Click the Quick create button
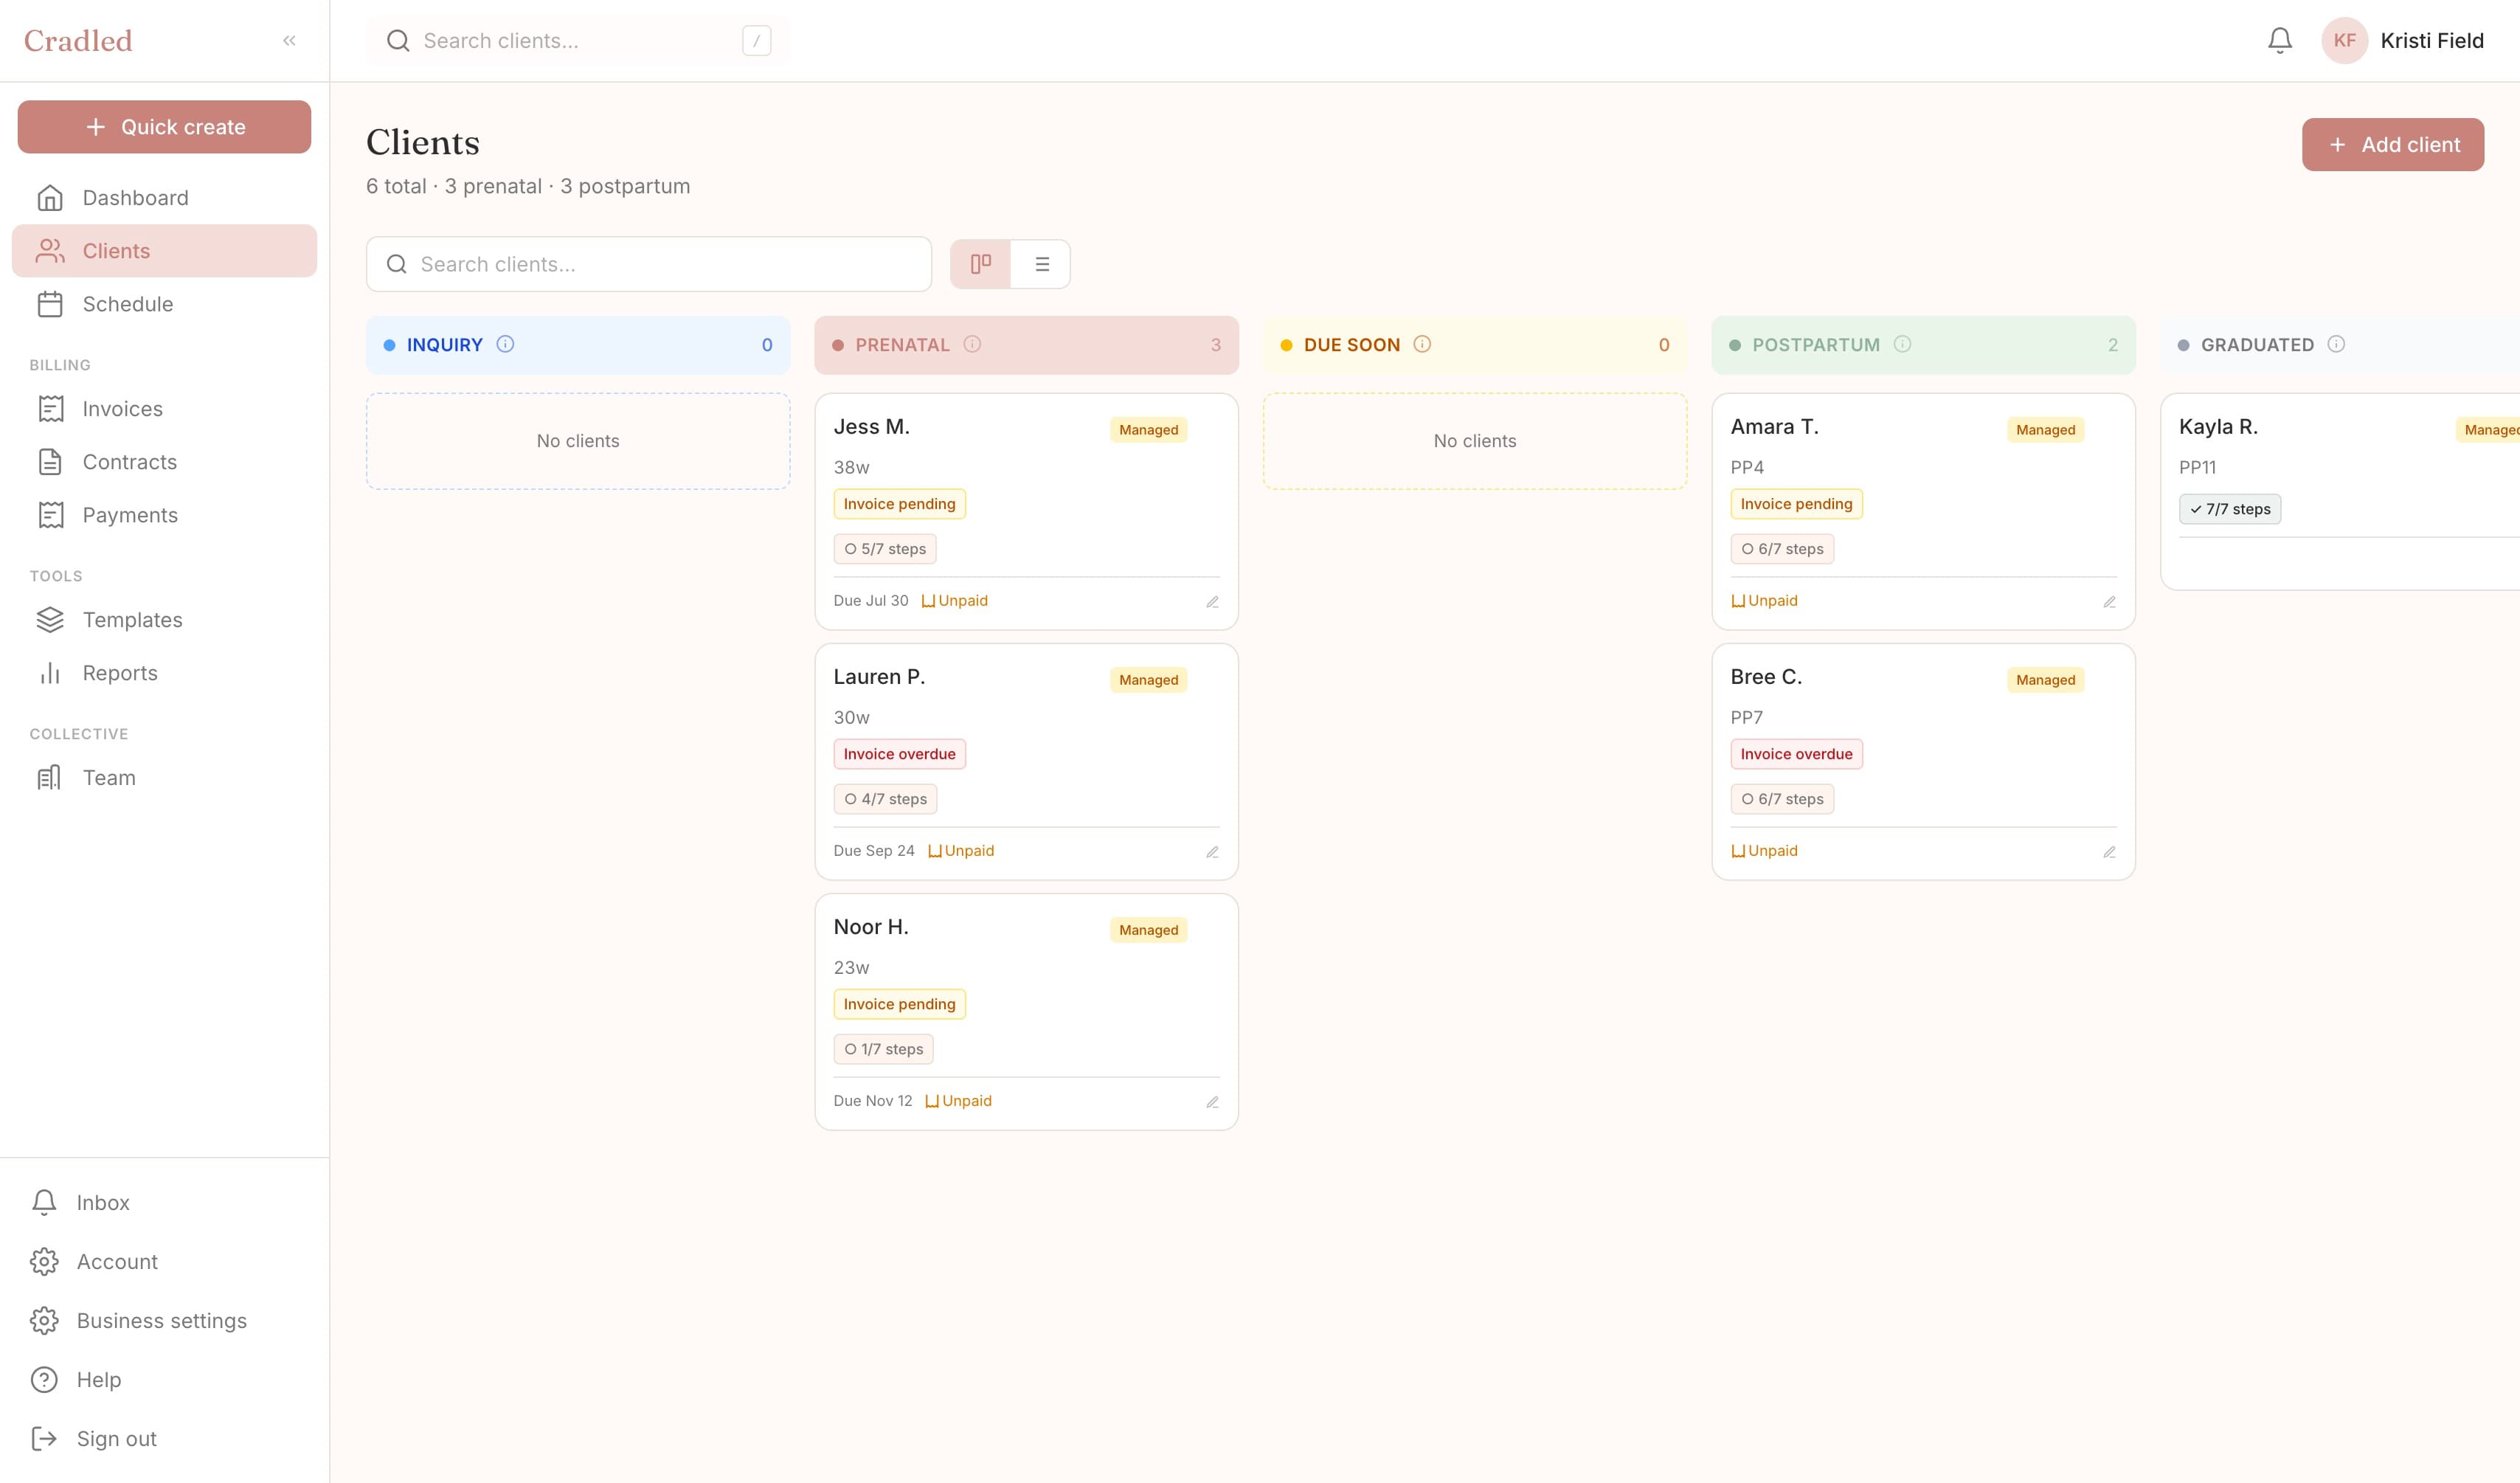This screenshot has height=1483, width=2520. click(164, 127)
